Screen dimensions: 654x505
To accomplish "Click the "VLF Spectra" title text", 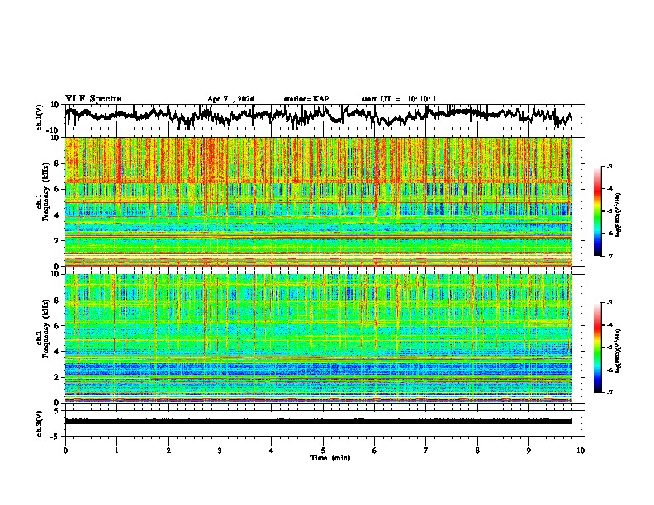I will (x=93, y=98).
